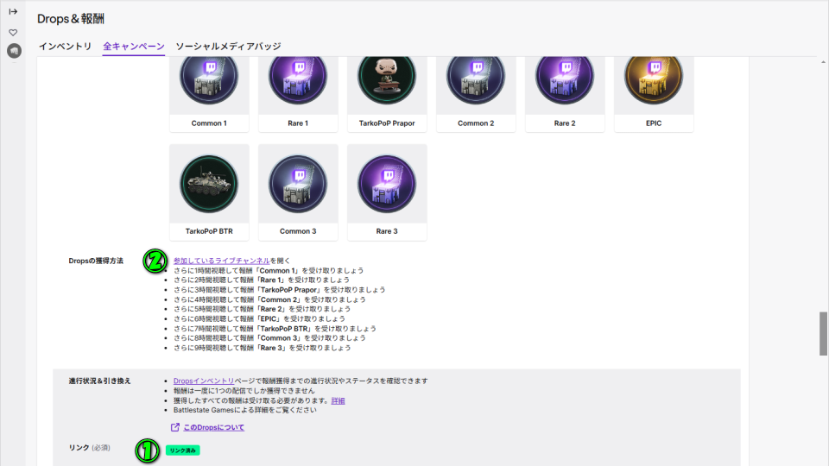
Task: Click the EPIC label under the gold crate
Action: (654, 123)
